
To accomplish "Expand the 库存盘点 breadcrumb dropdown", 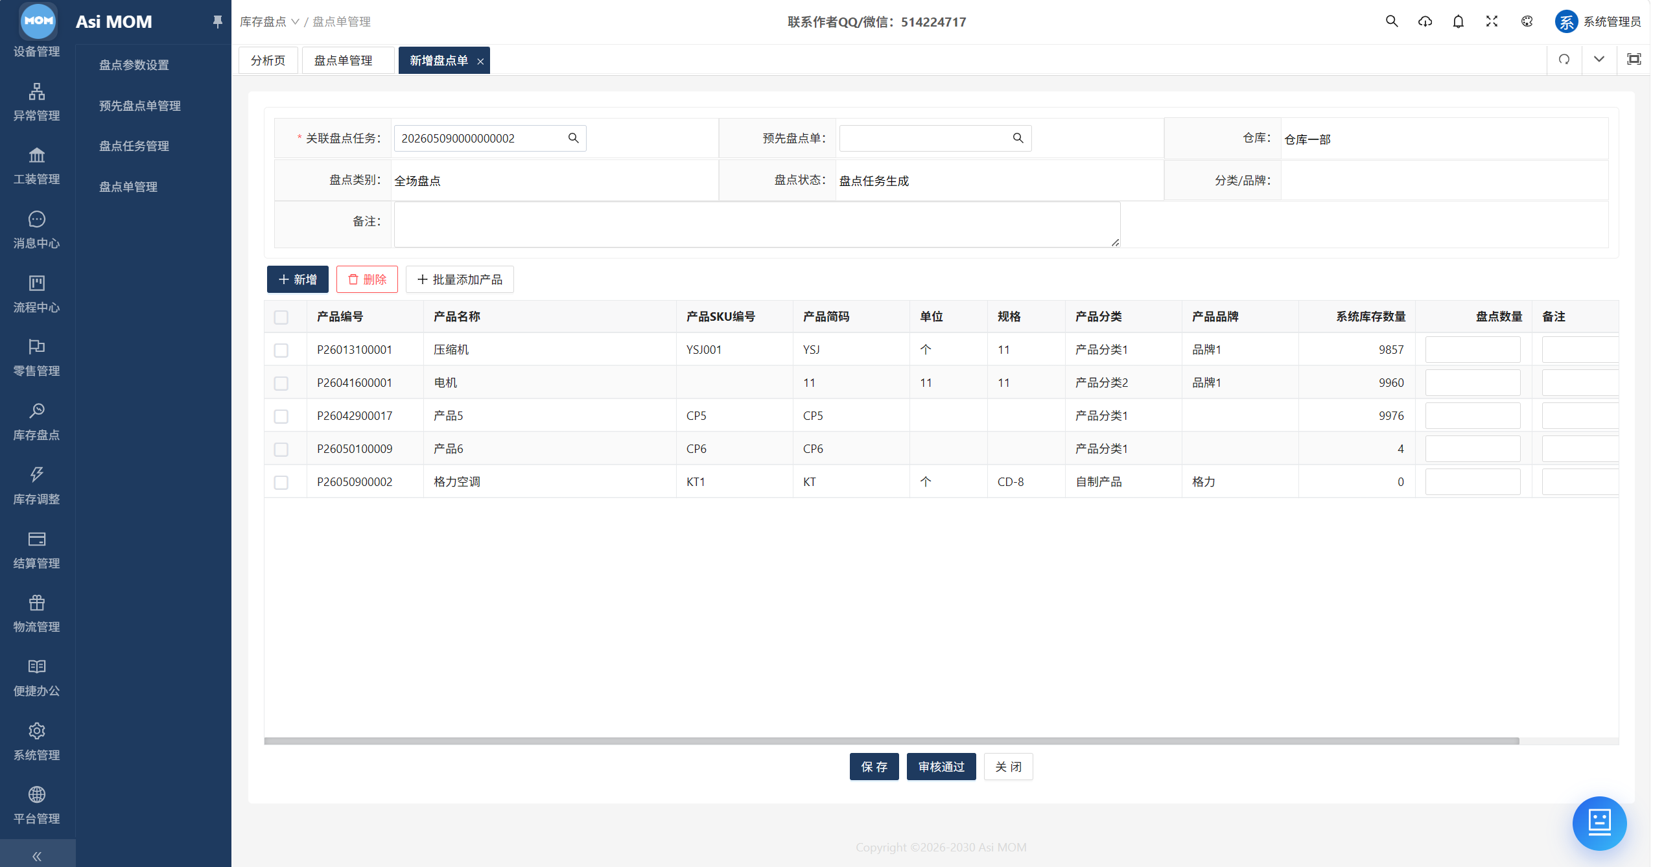I will point(270,22).
